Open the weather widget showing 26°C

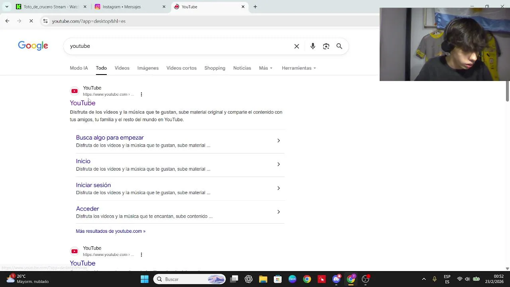pyautogui.click(x=27, y=279)
